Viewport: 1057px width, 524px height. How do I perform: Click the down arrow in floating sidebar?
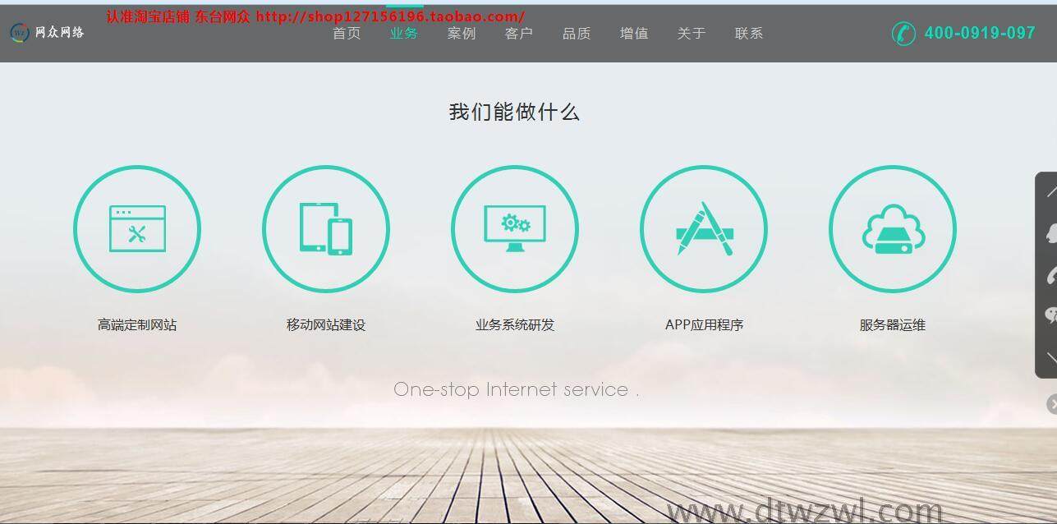[x=1051, y=356]
